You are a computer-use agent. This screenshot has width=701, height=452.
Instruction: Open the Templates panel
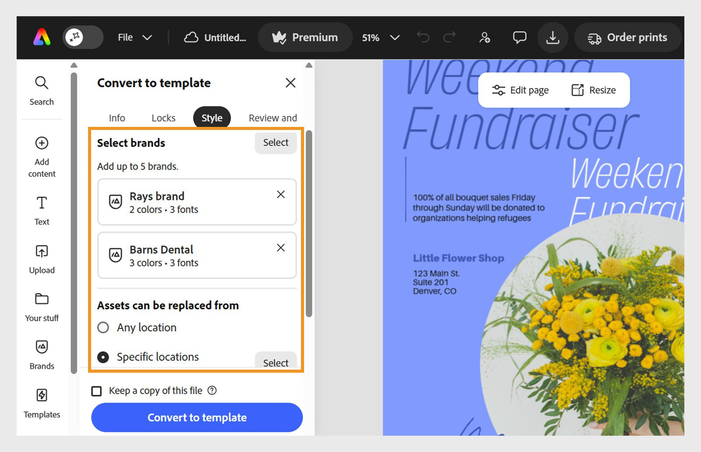[x=42, y=395]
